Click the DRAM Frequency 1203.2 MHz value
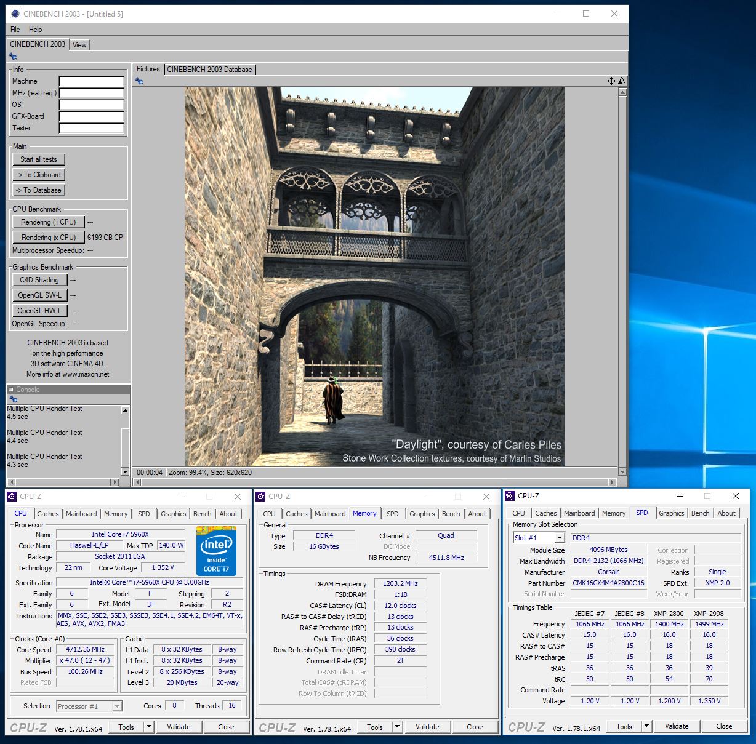 tap(400, 583)
